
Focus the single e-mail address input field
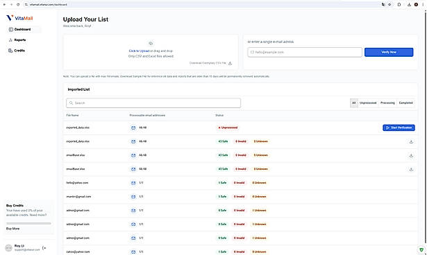tap(305, 52)
